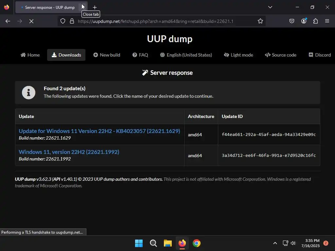335x251 pixels.
Task: Close the Server response tab
Action: pos(83,7)
